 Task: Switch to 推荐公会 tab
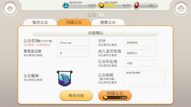40,22
